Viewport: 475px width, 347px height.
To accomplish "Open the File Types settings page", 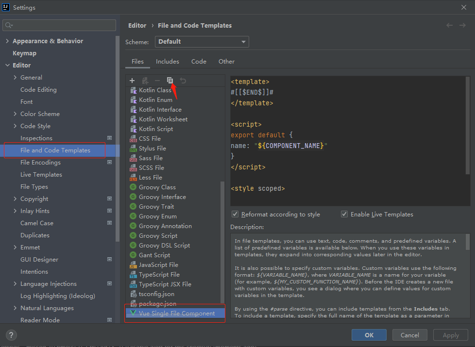I will tap(34, 187).
